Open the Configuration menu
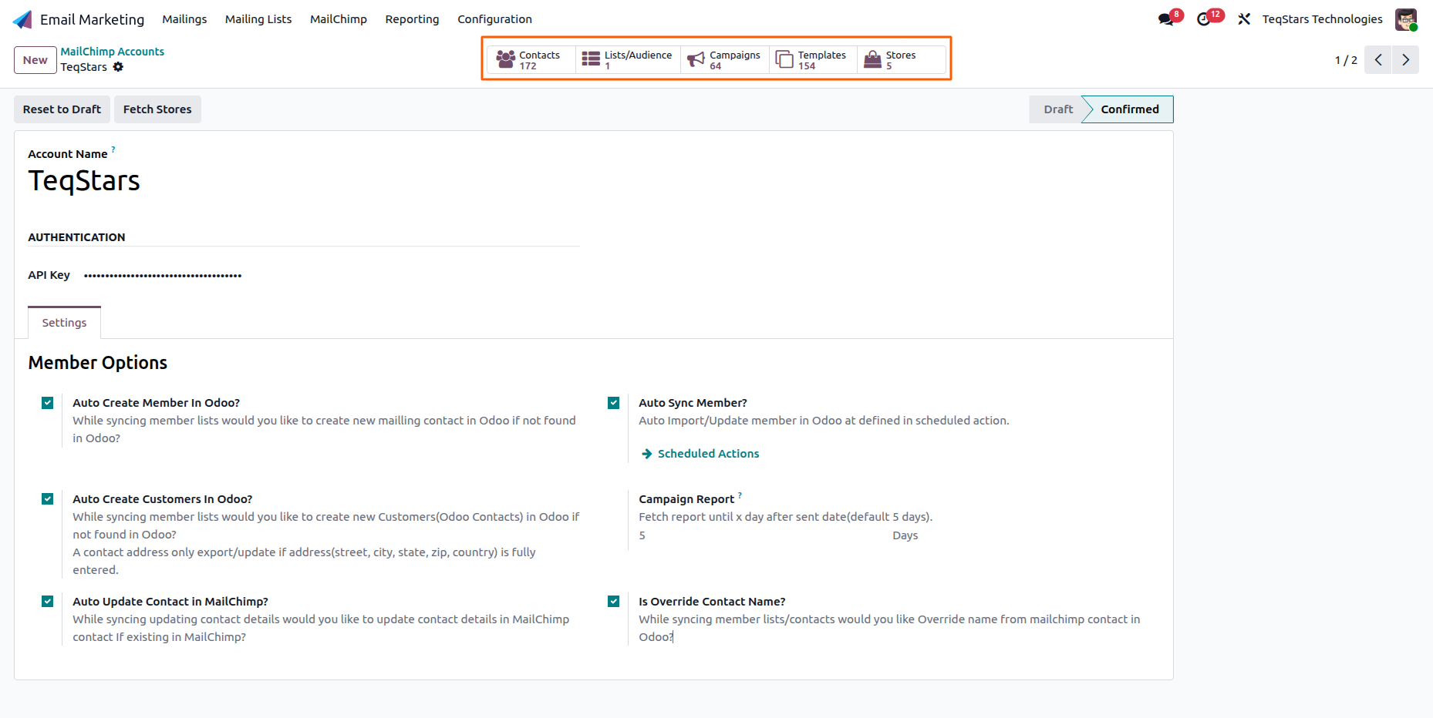Image resolution: width=1433 pixels, height=718 pixels. (494, 19)
